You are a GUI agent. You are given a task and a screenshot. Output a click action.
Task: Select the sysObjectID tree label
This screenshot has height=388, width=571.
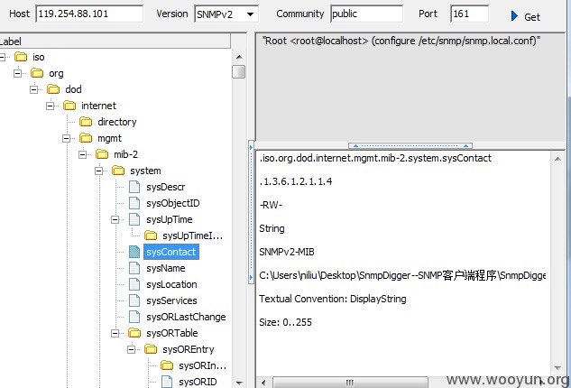[x=173, y=203]
